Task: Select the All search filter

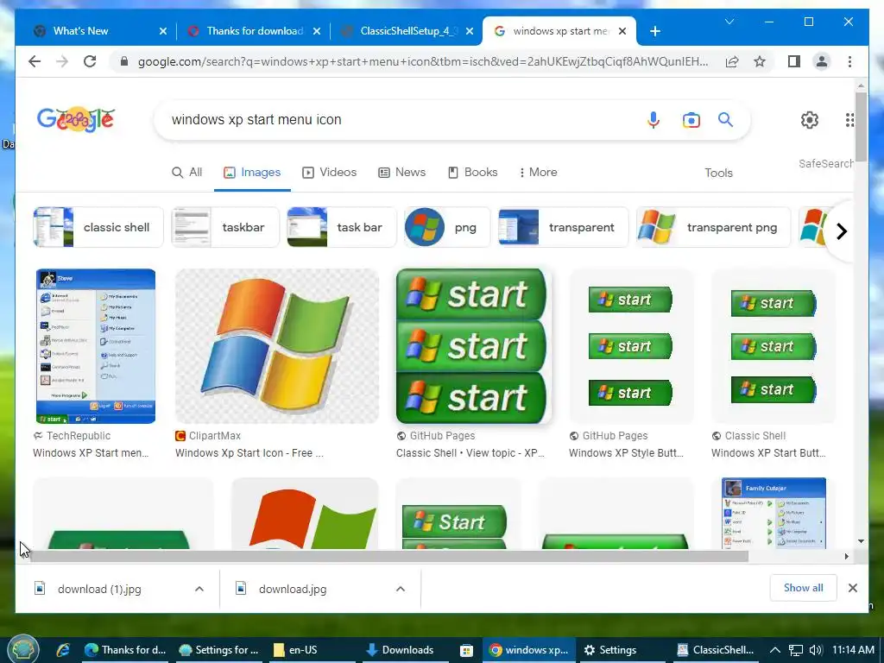Action: (186, 173)
